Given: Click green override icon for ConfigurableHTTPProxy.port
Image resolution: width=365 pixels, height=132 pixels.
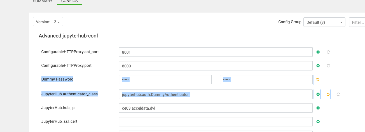Looking at the screenshot, I should [318, 66].
